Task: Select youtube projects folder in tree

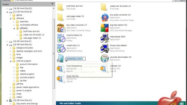Action: (x=27, y=77)
